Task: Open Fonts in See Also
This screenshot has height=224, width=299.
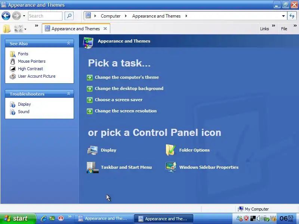Action: coord(23,54)
